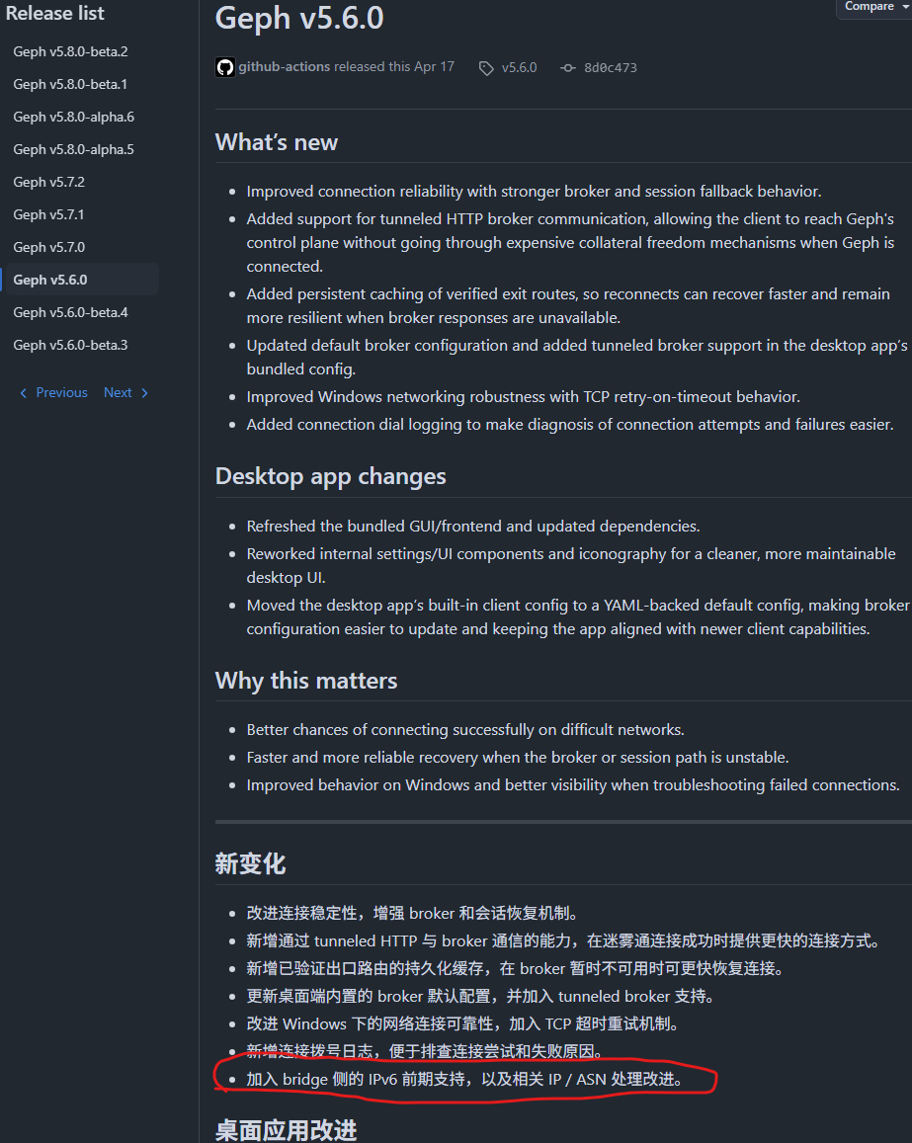Open Geph v5.7.1 release

[x=48, y=214]
